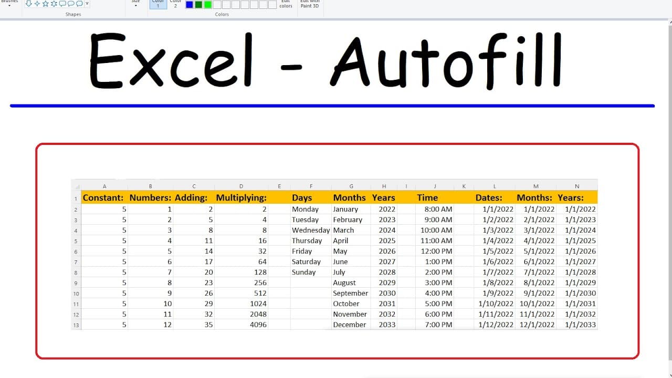Activate the Color 2 button
Image resolution: width=672 pixels, height=378 pixels.
[x=175, y=4]
